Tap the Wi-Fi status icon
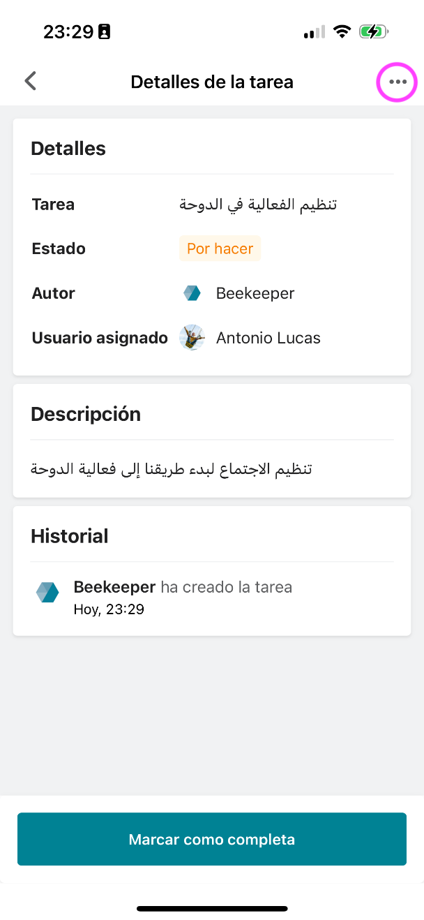The image size is (424, 920). (x=342, y=31)
